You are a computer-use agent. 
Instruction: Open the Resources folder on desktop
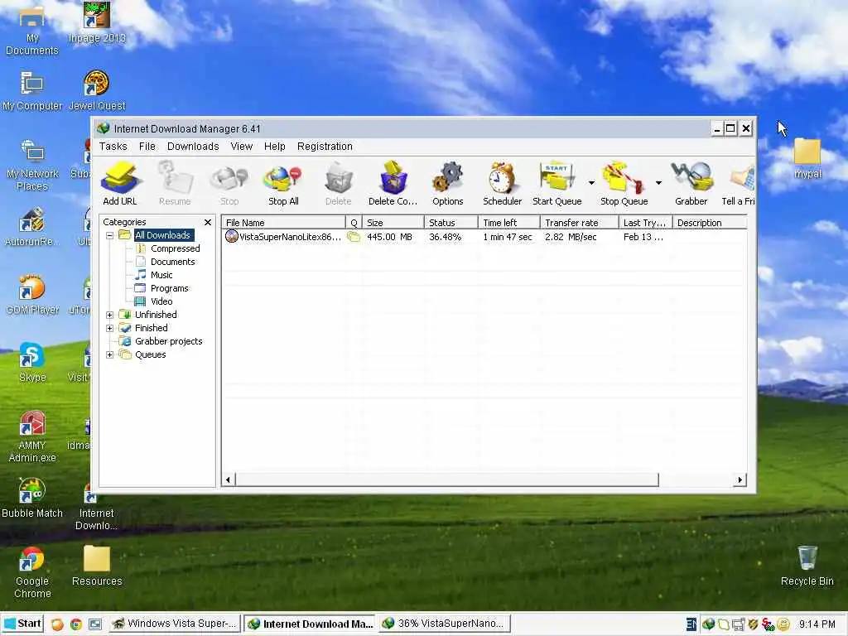[97, 565]
